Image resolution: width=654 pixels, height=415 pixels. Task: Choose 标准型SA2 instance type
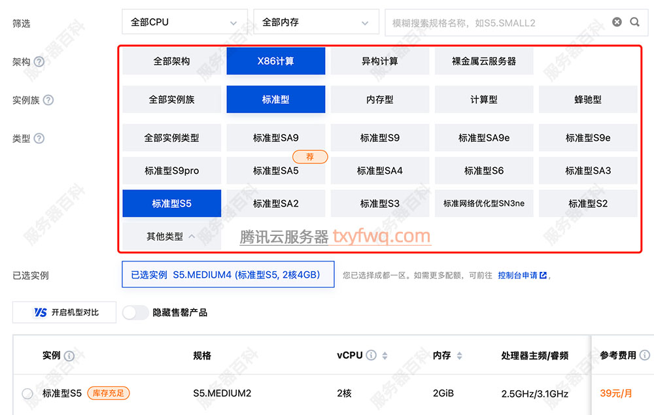[x=276, y=204]
